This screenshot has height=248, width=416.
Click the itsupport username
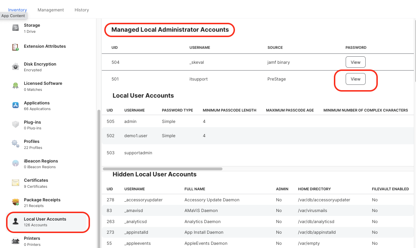coord(199,79)
